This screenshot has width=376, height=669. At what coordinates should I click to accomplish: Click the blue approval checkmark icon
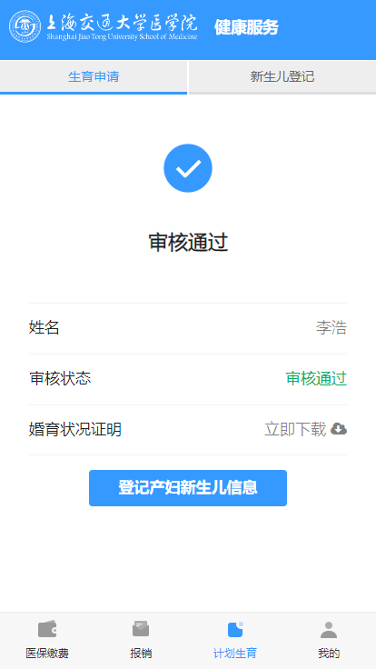[188, 168]
